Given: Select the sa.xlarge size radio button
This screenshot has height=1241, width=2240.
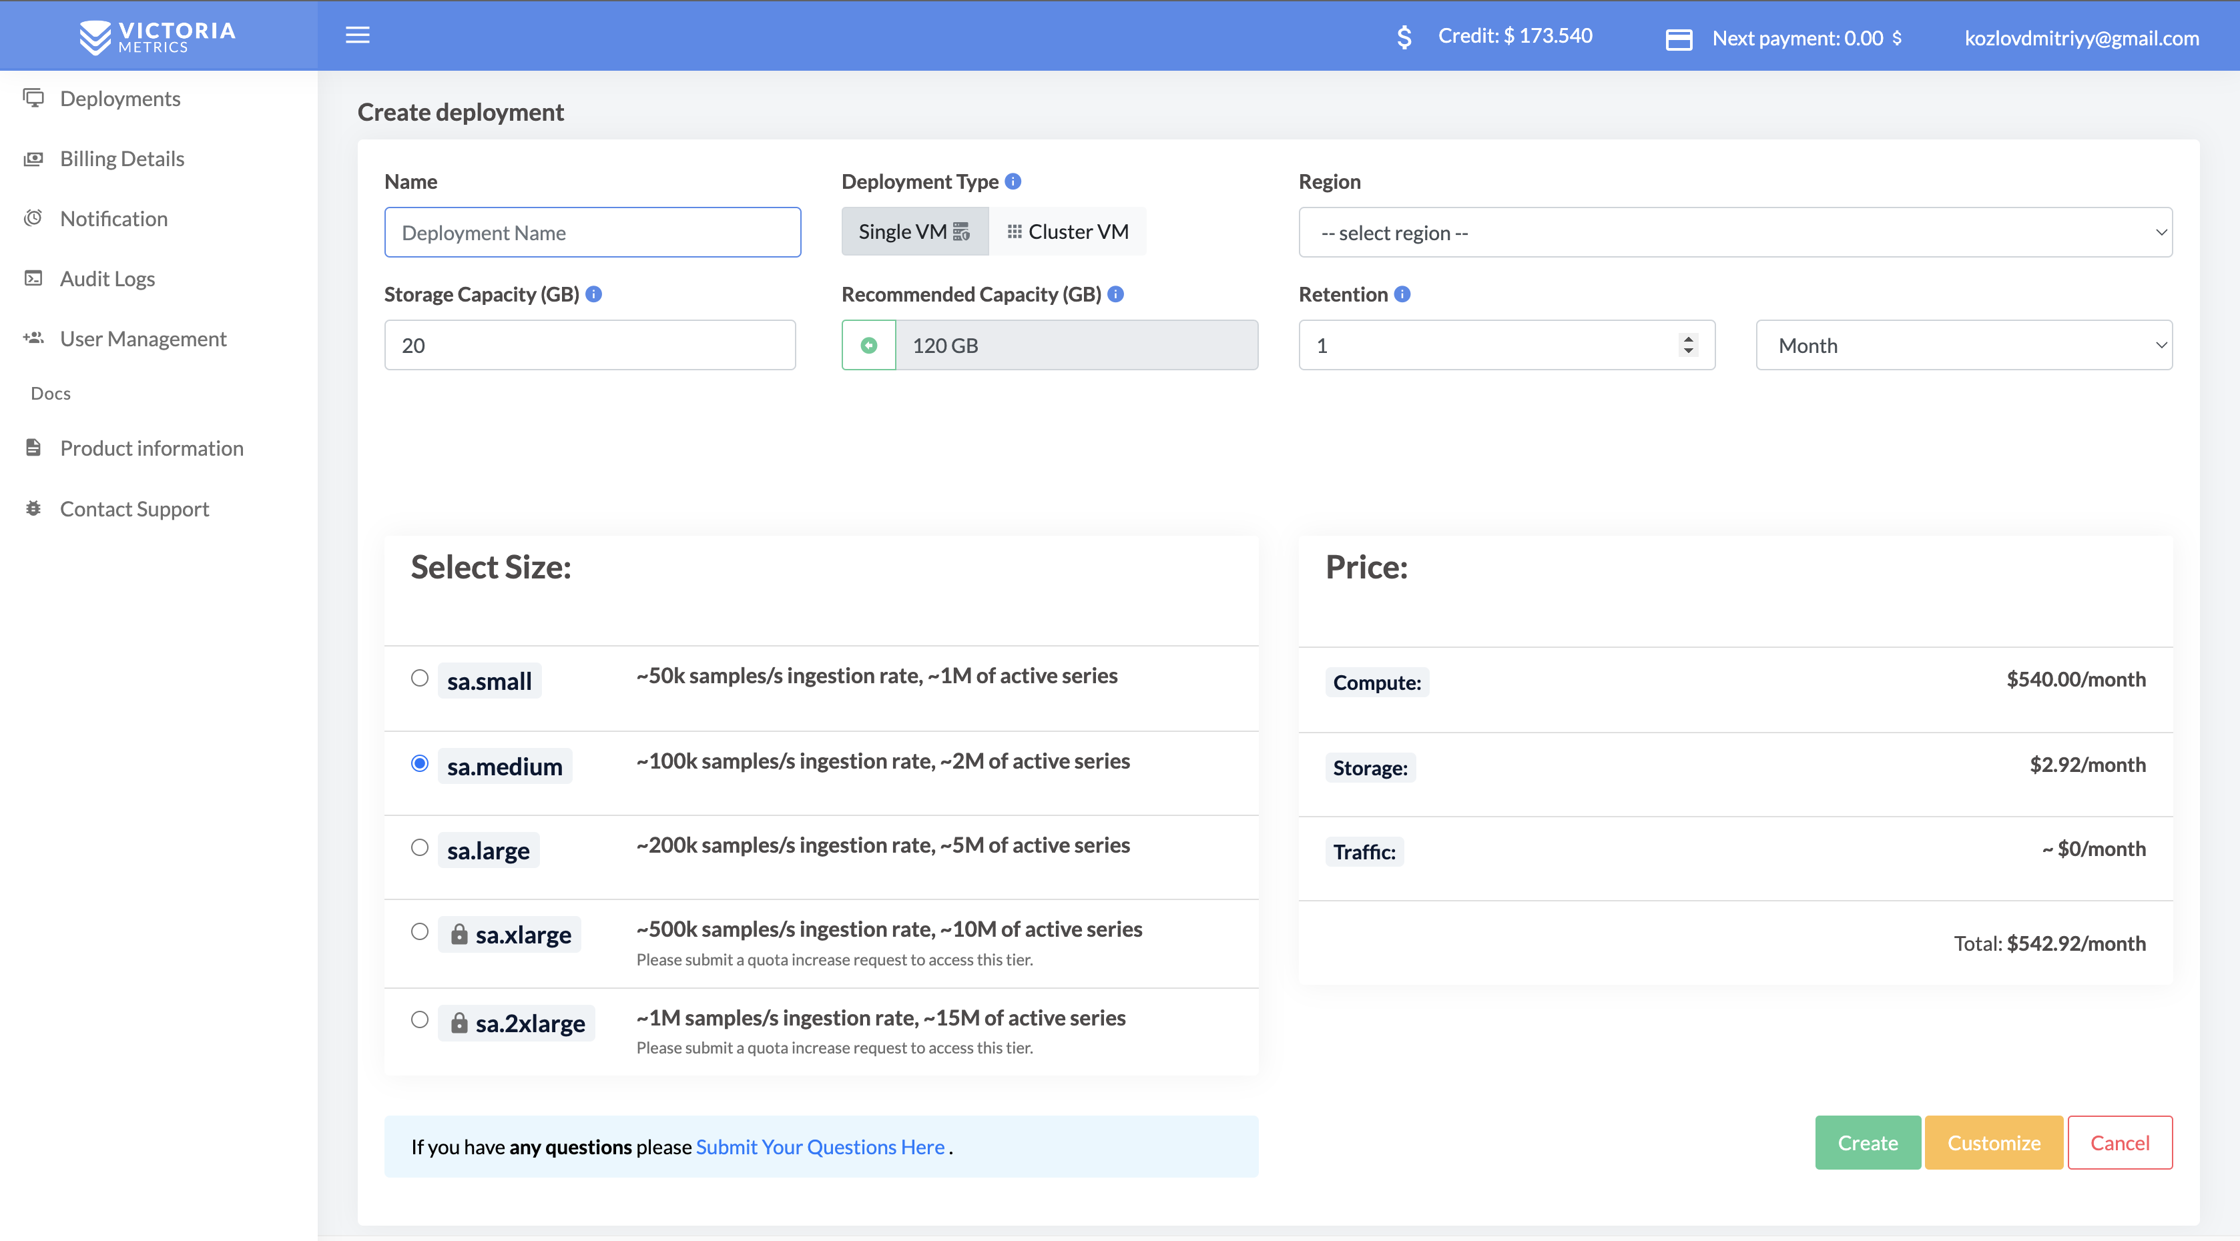Looking at the screenshot, I should pyautogui.click(x=419, y=931).
